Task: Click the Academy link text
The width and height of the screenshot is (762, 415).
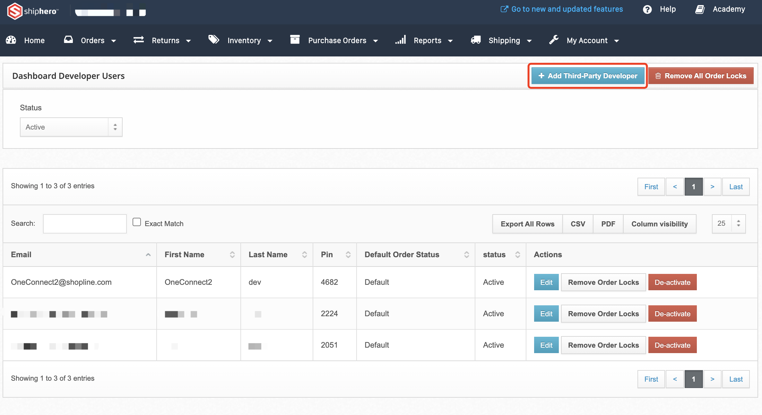Action: [729, 9]
